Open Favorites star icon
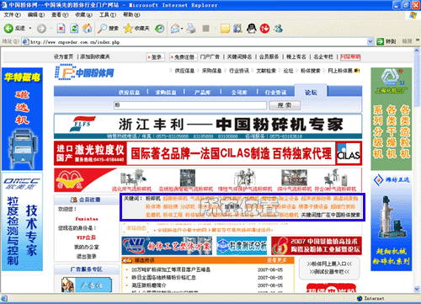Screen dimensions: 421x304 (x=128, y=29)
